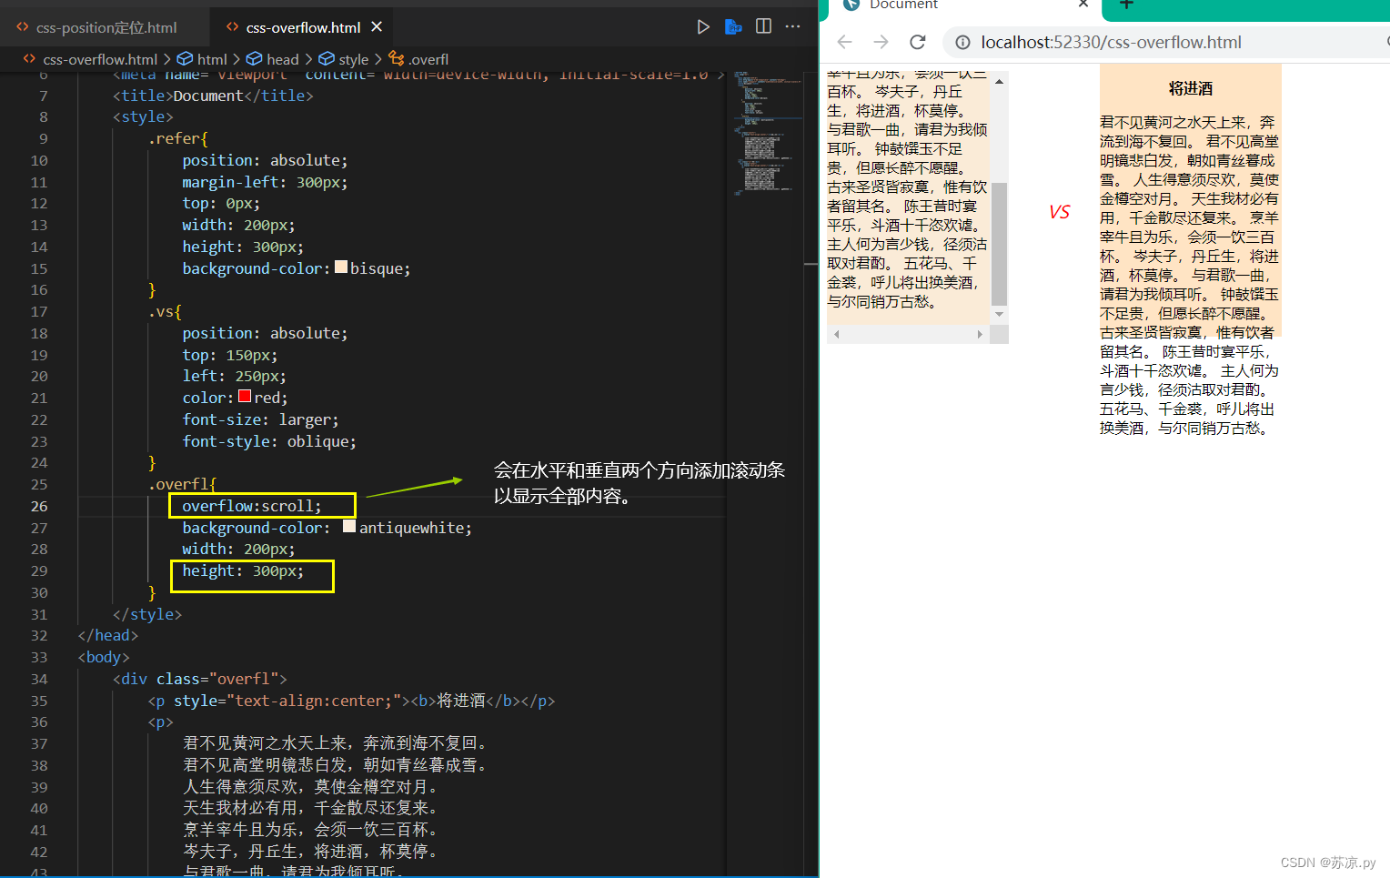Screen dimensions: 1390x878
Task: Go forward in the browser
Action: [x=881, y=42]
